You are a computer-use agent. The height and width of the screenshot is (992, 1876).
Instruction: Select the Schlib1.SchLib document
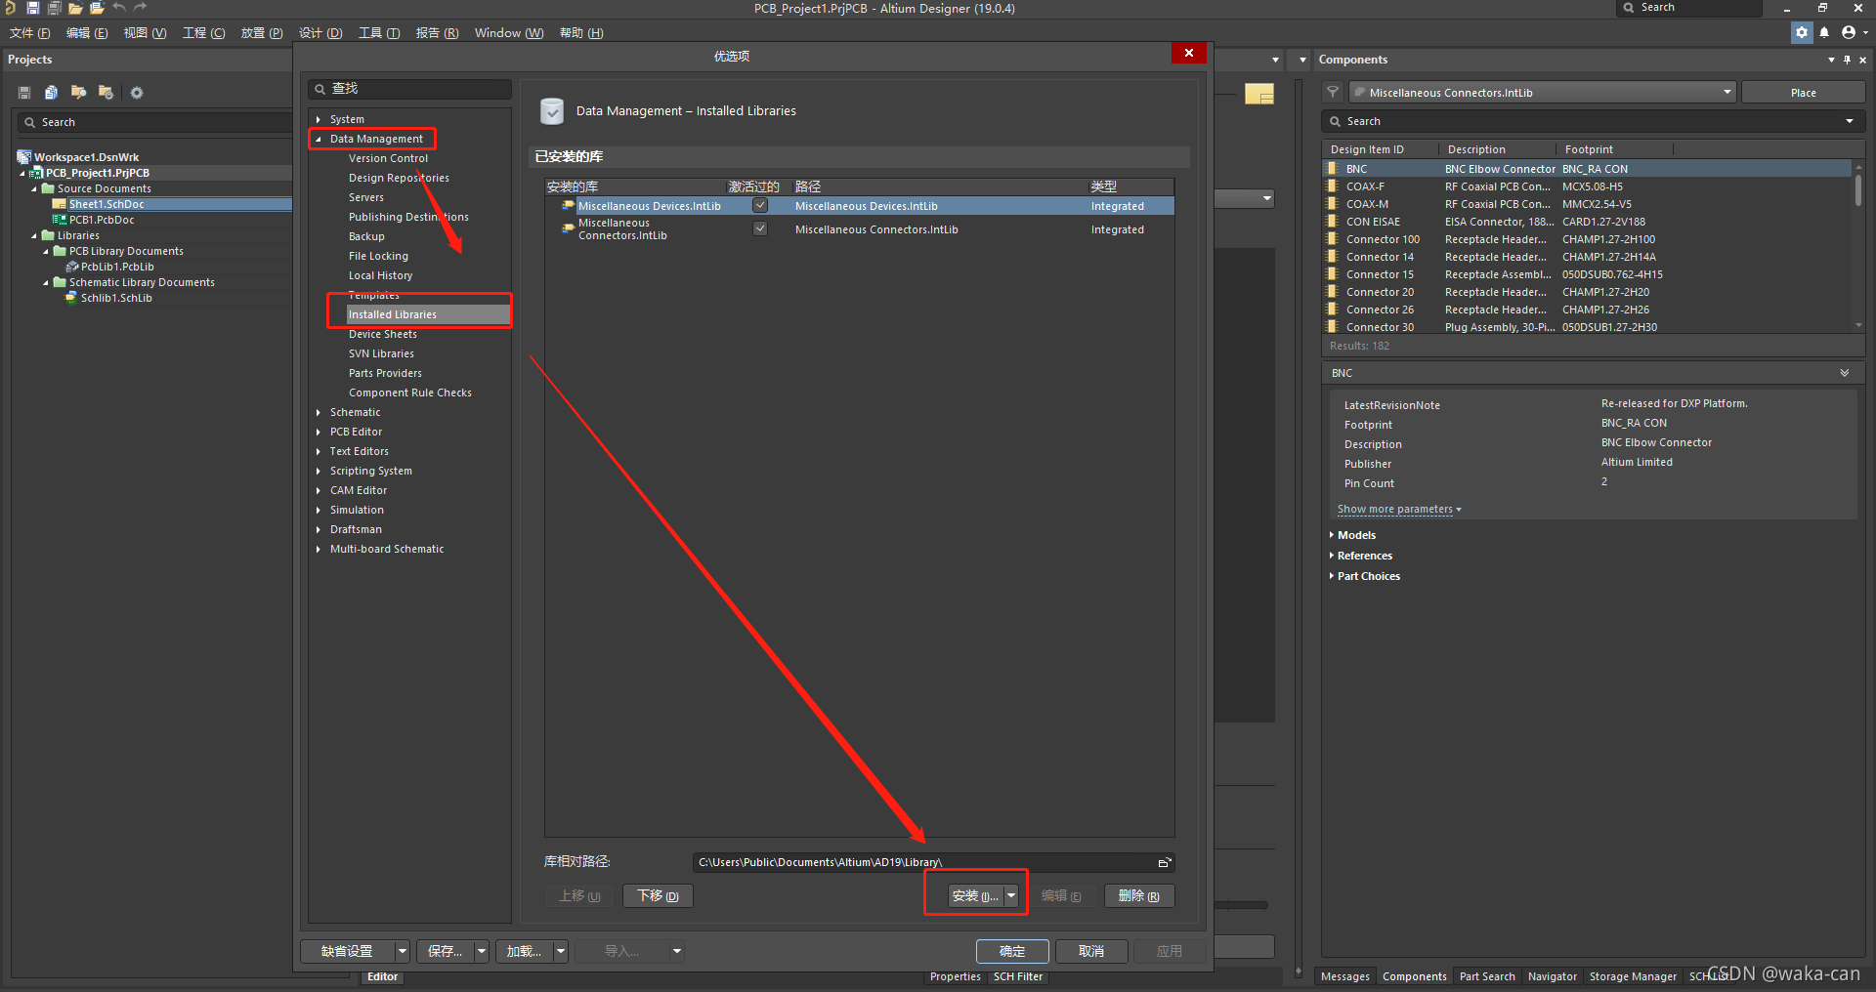(x=116, y=298)
